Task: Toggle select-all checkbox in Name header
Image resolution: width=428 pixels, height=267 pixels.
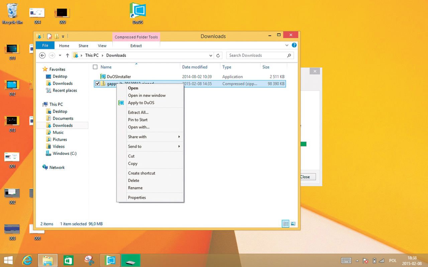Action: click(95, 67)
